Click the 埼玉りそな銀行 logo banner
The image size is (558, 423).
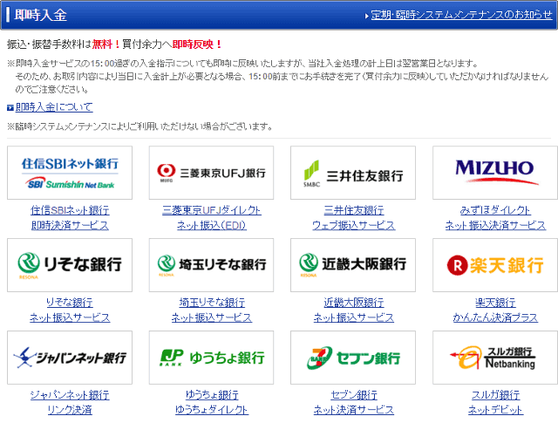pos(211,265)
